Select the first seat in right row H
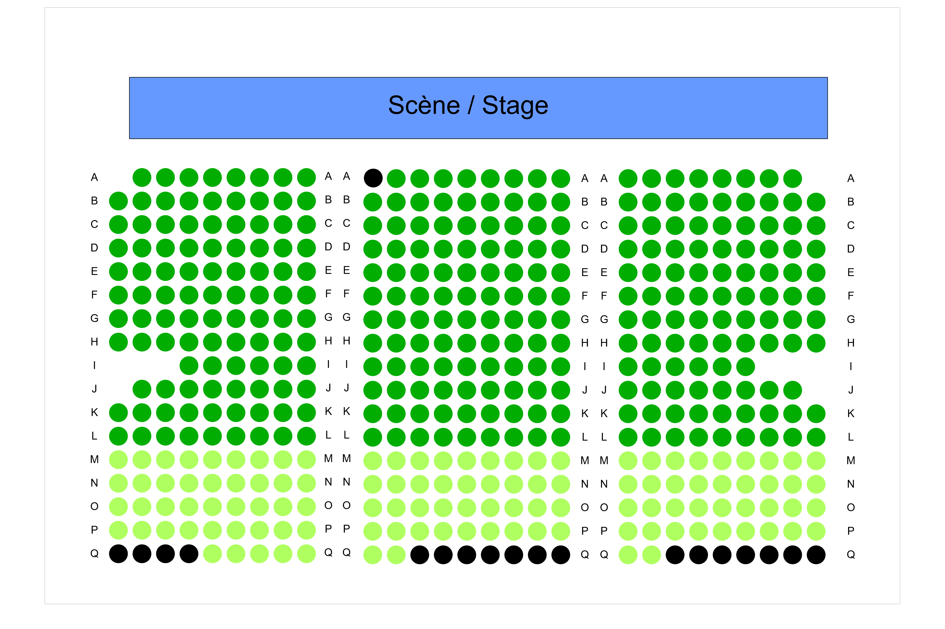 [628, 343]
